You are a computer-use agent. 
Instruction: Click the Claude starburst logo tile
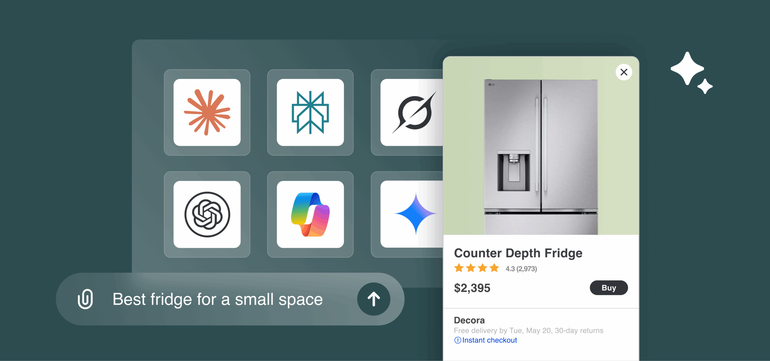click(207, 112)
